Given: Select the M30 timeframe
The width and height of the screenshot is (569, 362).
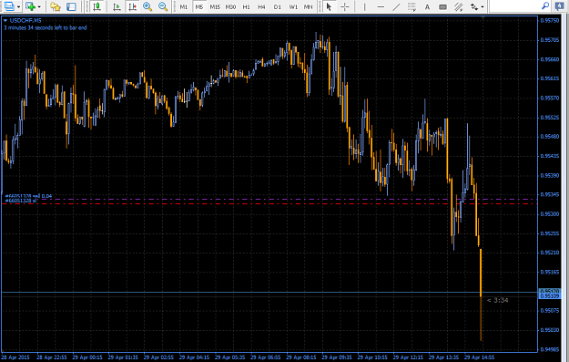Looking at the screenshot, I should click(x=230, y=6).
